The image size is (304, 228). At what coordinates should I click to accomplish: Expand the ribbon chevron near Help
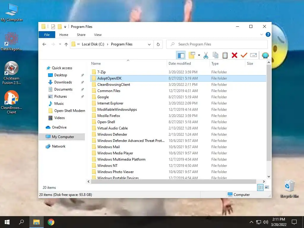click(262, 34)
